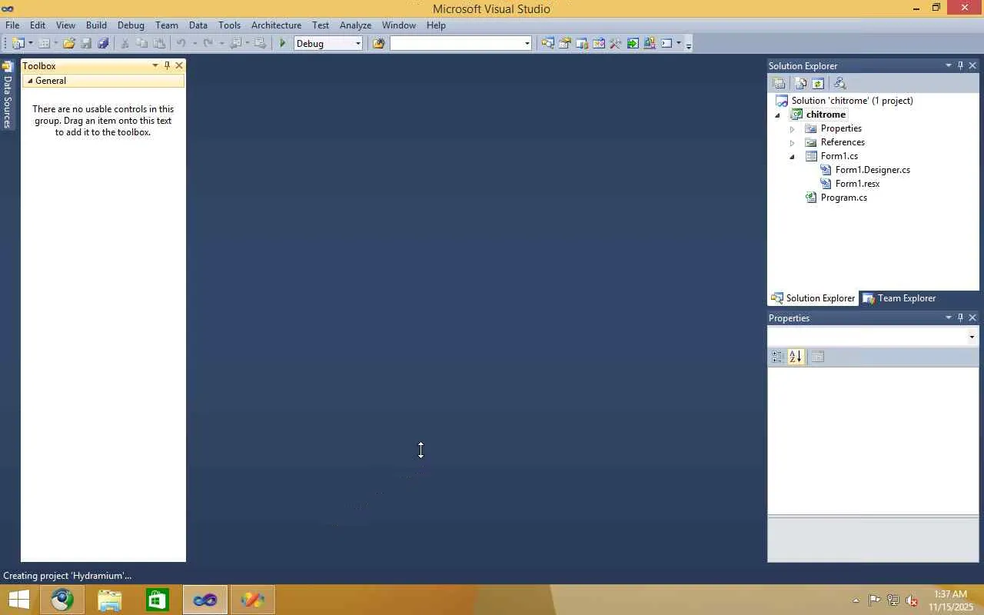Toggle Alphabetical sort in Properties panel

tap(796, 357)
